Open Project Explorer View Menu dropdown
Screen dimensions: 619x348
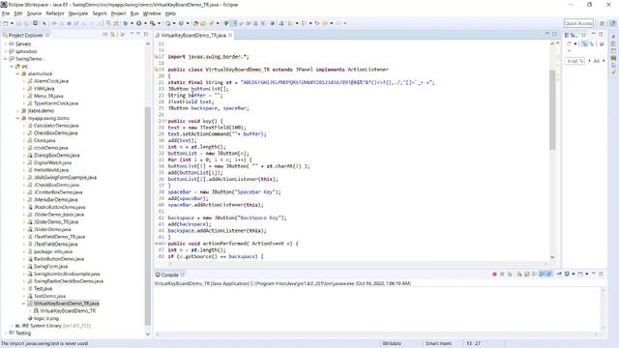click(132, 35)
